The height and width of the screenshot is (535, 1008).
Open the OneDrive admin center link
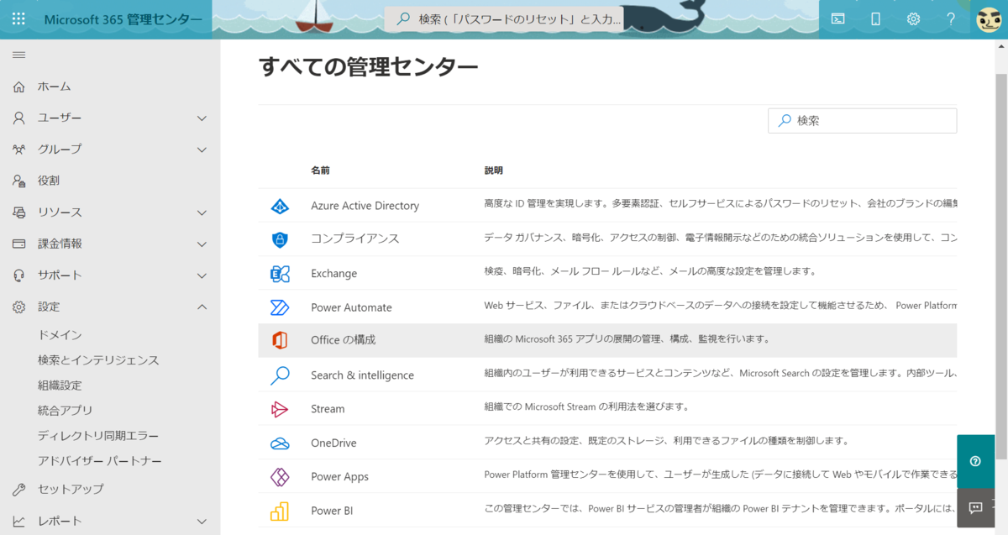pos(333,443)
